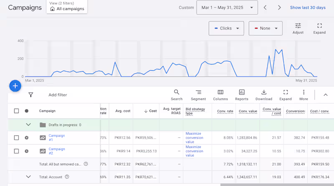Open the More options menu
Image resolution: width=334 pixels, height=186 pixels.
(304, 94)
